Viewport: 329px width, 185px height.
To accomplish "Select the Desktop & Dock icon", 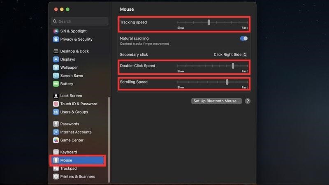I will point(56,51).
